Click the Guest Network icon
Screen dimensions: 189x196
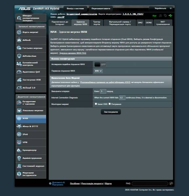[x=19, y=48]
